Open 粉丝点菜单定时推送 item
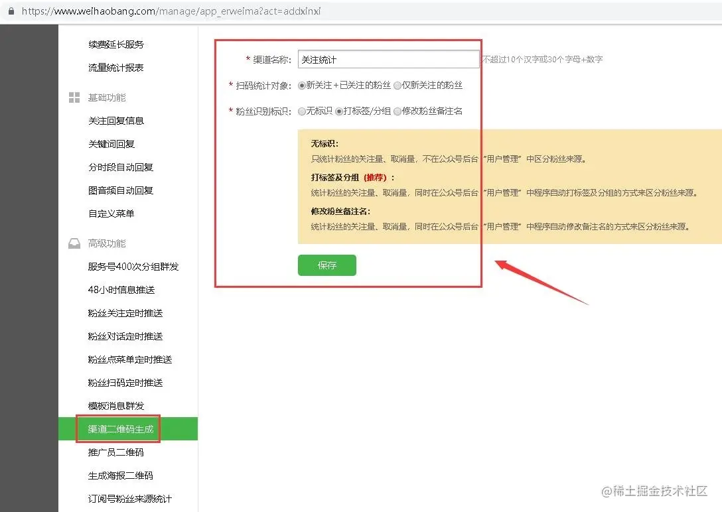The width and height of the screenshot is (722, 512). [130, 359]
